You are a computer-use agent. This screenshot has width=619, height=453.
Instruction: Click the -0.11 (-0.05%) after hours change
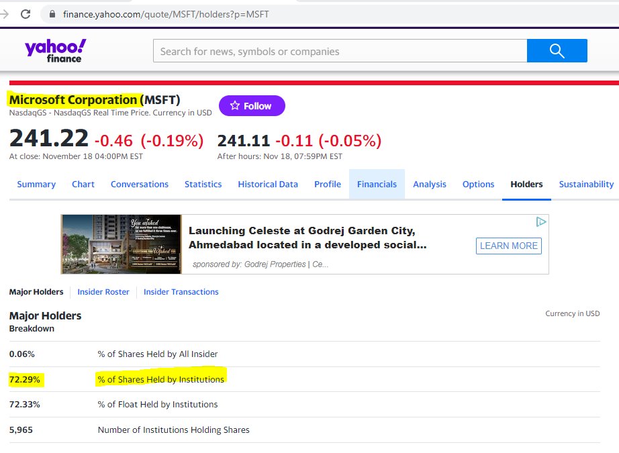(328, 140)
